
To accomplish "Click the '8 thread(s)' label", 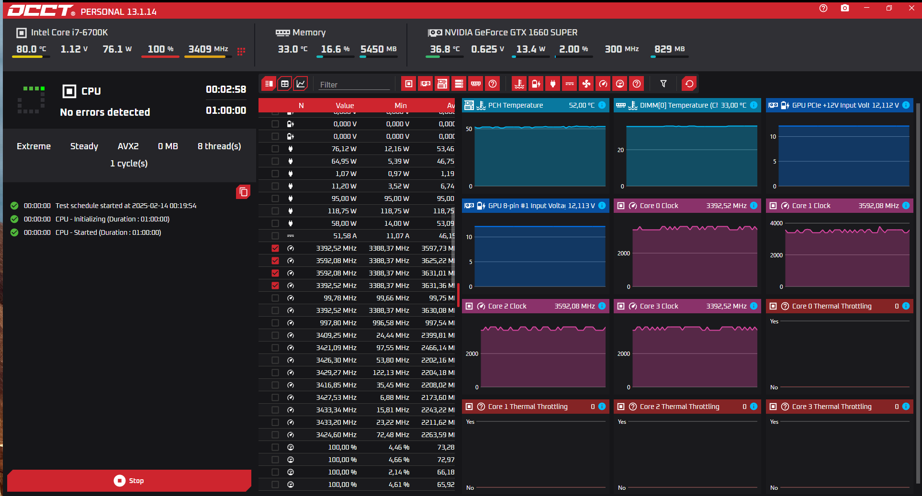I will [219, 146].
